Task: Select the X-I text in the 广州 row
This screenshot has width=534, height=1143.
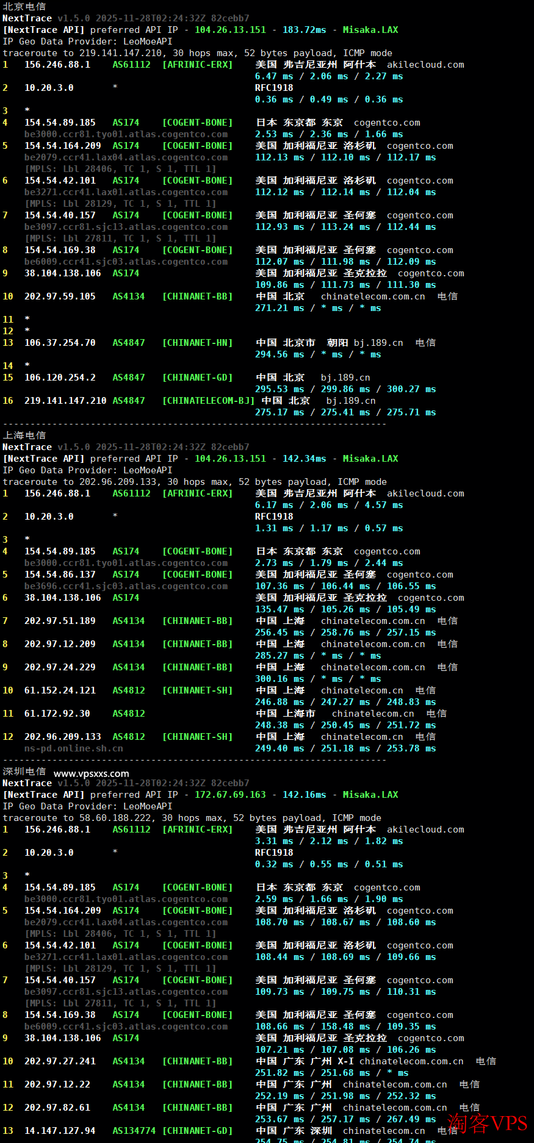Action: [345, 1061]
